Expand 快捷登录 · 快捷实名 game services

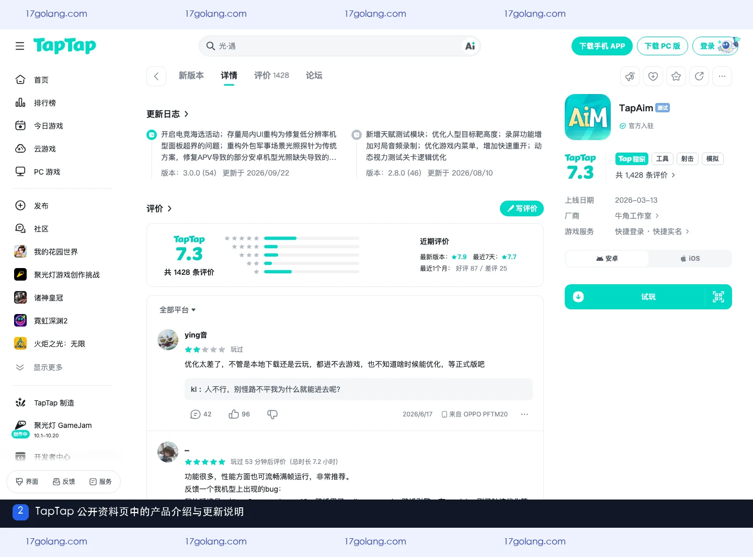click(652, 231)
